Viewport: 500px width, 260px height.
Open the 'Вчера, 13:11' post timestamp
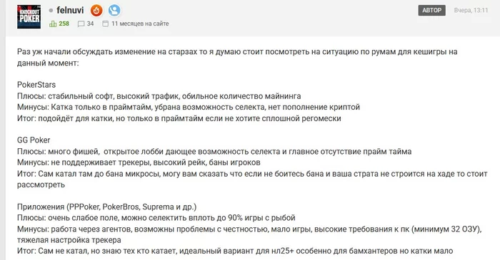coord(471,10)
